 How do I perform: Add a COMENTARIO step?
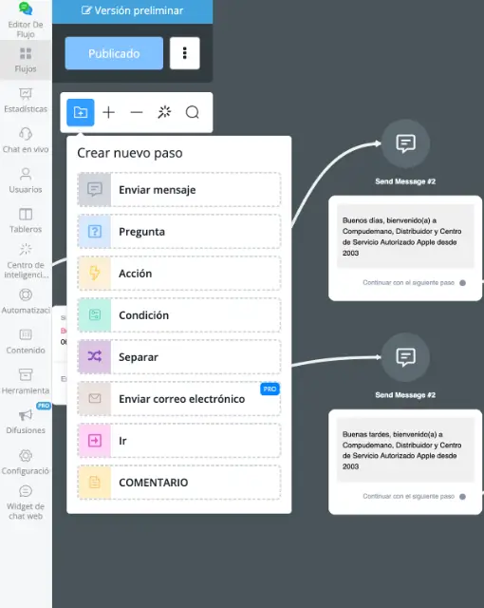178,483
